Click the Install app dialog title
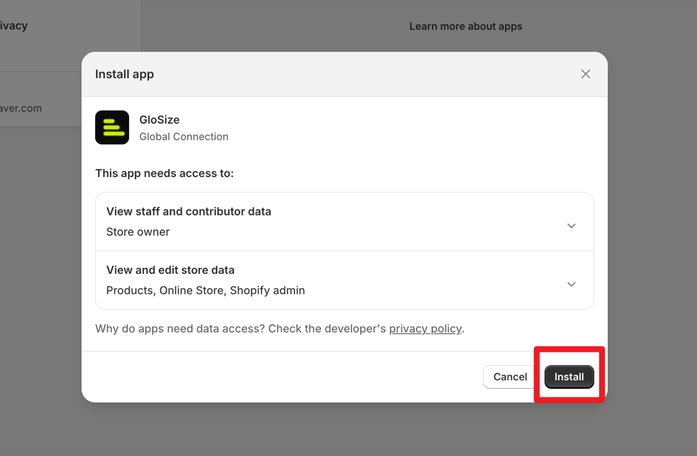The height and width of the screenshot is (456, 697). click(x=124, y=74)
